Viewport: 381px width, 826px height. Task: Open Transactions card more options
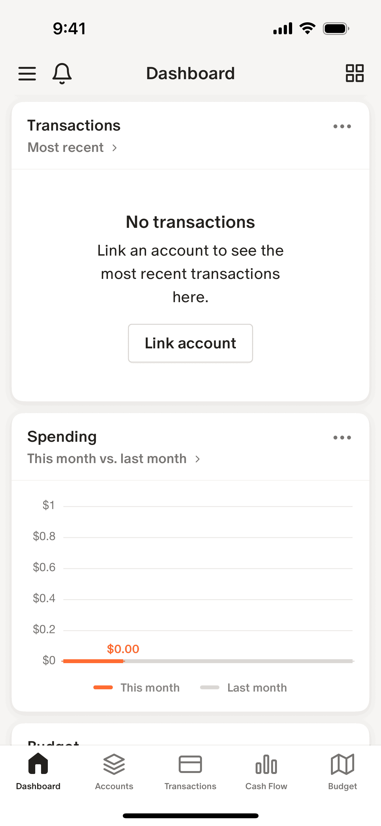click(342, 126)
